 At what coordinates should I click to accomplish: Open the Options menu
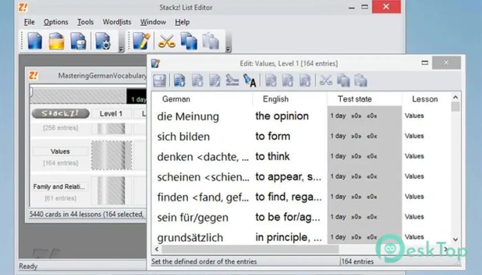tap(56, 22)
